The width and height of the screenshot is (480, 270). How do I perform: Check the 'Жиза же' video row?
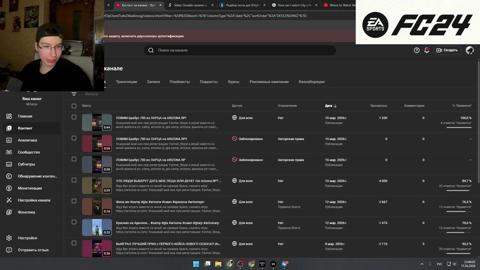point(74,201)
